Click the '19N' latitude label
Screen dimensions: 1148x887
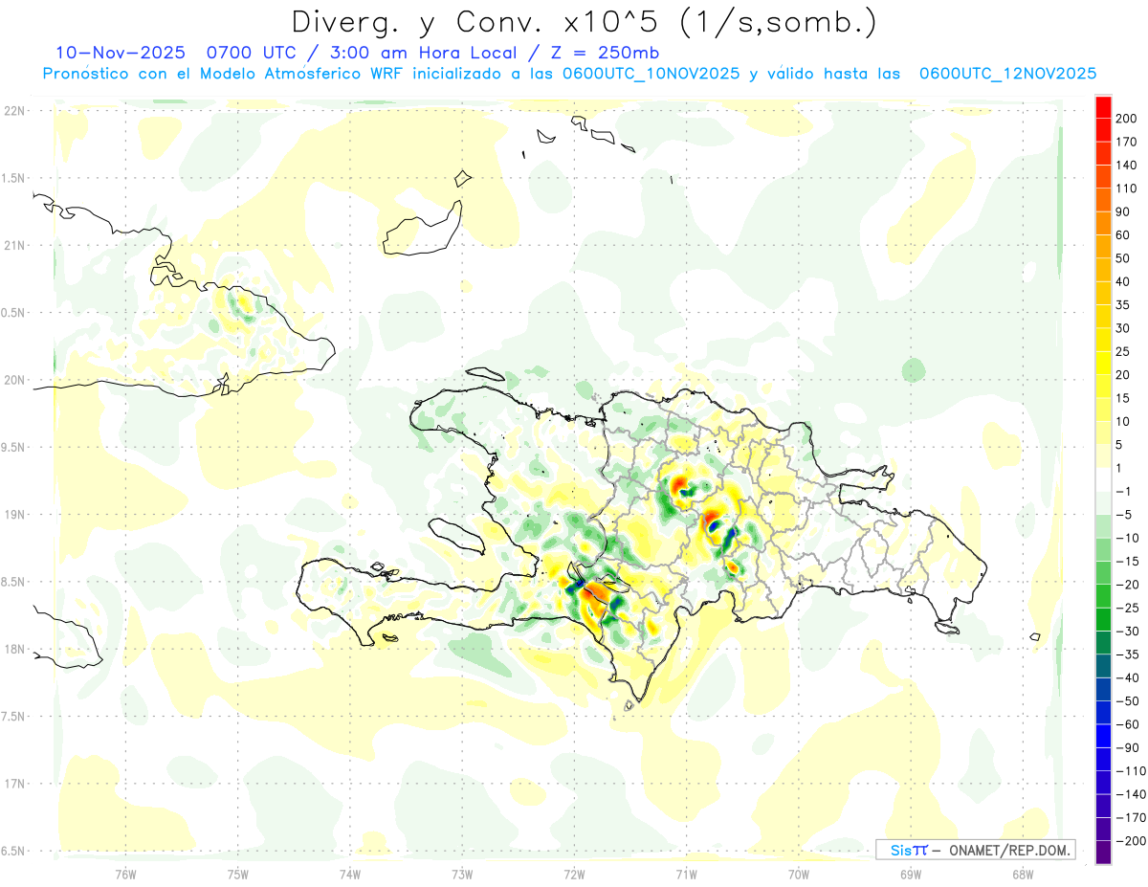tap(14, 515)
